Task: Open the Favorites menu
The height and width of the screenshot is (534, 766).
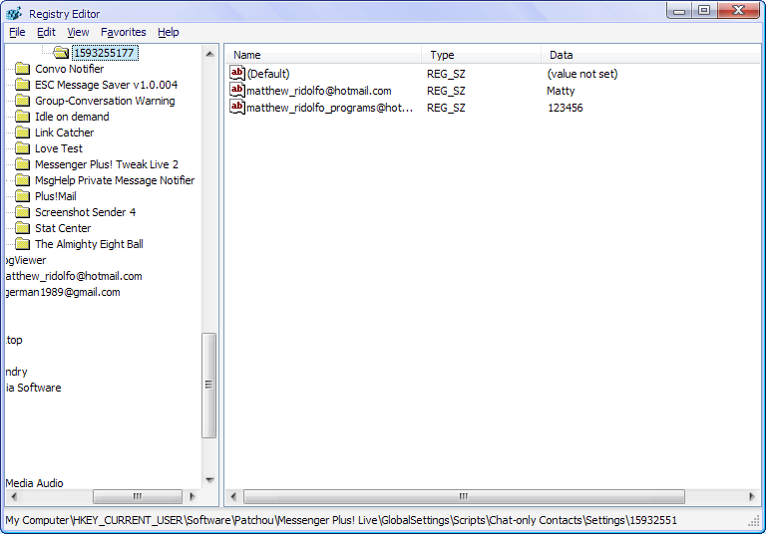Action: click(123, 32)
